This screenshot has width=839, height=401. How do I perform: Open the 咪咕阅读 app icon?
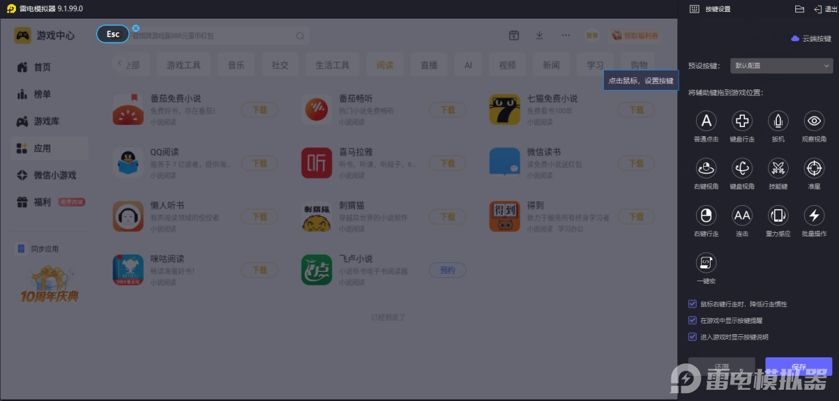click(128, 270)
